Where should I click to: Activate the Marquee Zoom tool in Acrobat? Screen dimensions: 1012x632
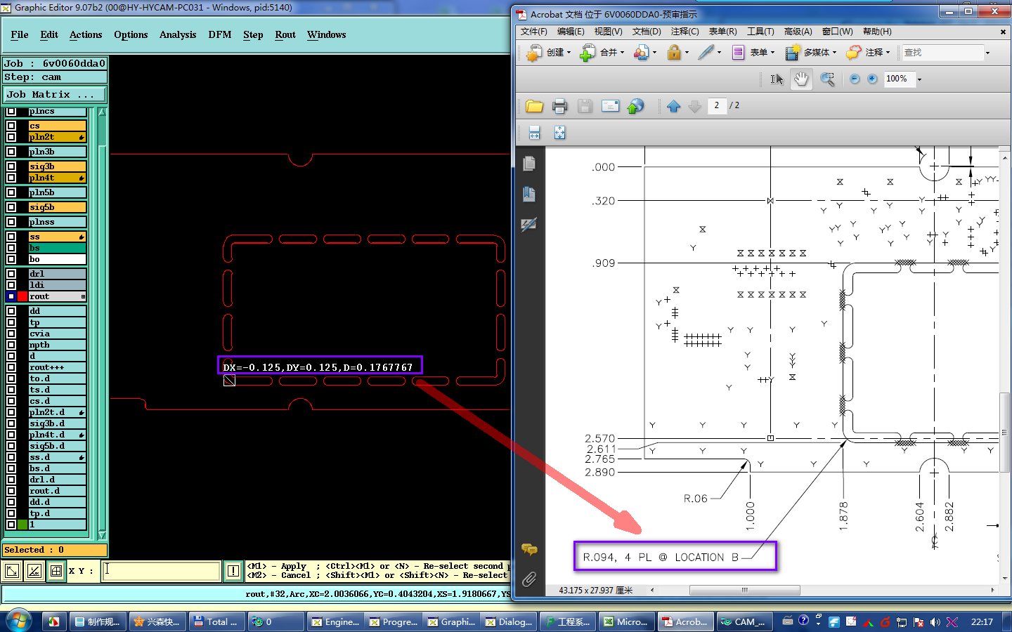(x=828, y=79)
